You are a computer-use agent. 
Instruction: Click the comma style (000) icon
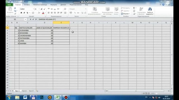point(78,13)
